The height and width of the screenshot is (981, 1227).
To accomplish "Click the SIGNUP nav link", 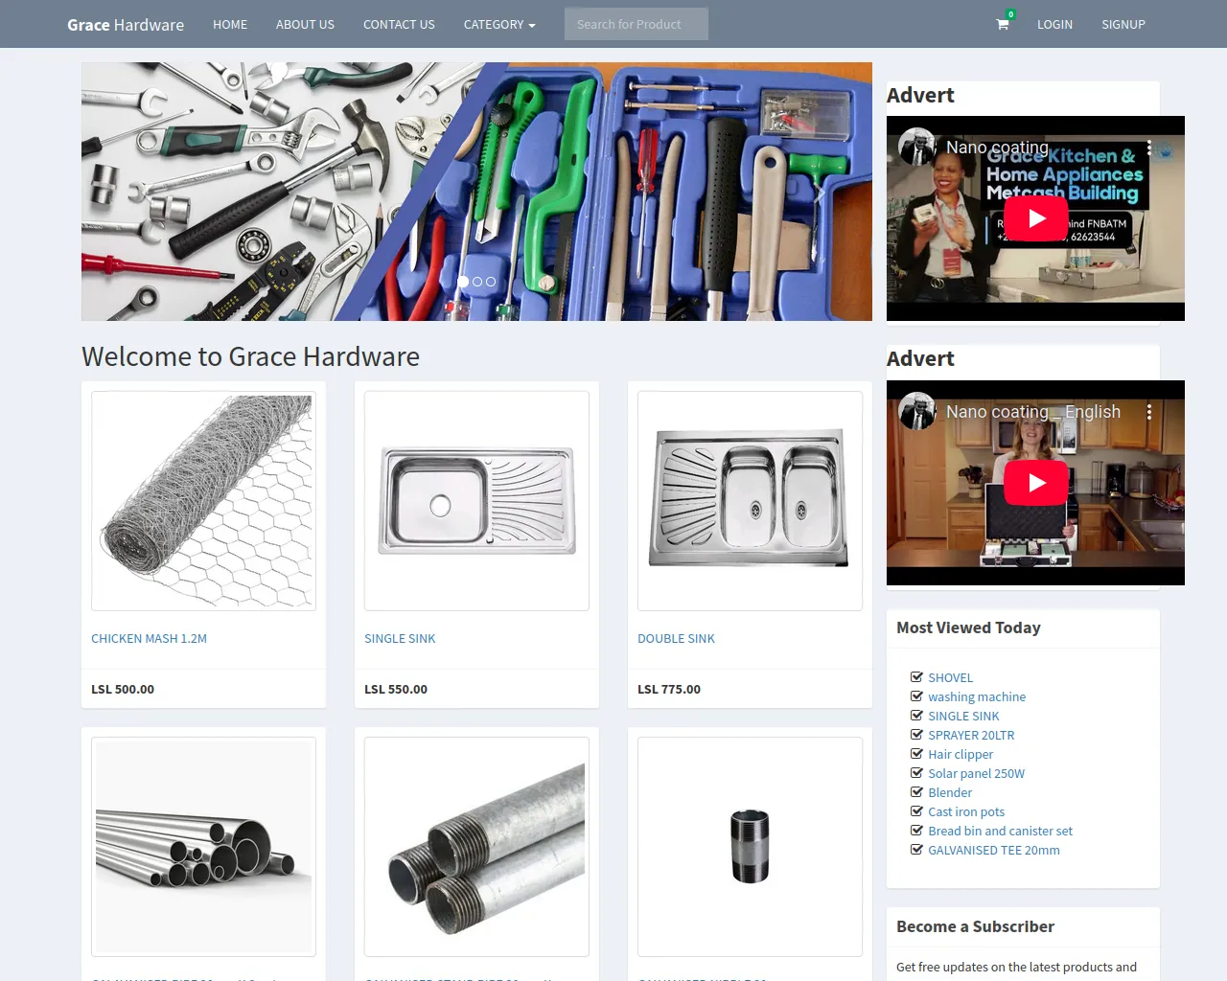I will tap(1123, 24).
